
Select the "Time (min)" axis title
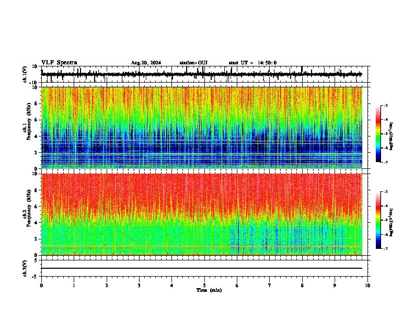[x=209, y=290]
